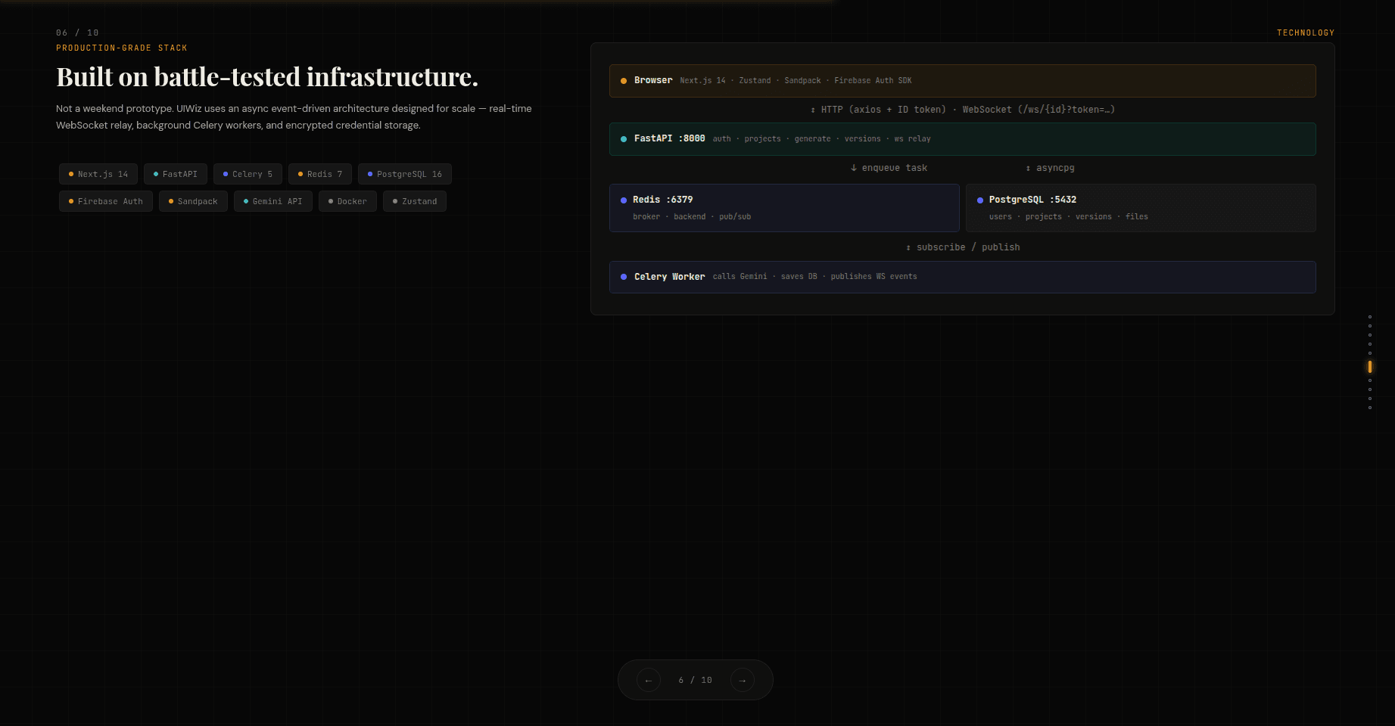This screenshot has width=1395, height=726.
Task: Jump to slide 10 via last side dot
Action: (x=1370, y=408)
